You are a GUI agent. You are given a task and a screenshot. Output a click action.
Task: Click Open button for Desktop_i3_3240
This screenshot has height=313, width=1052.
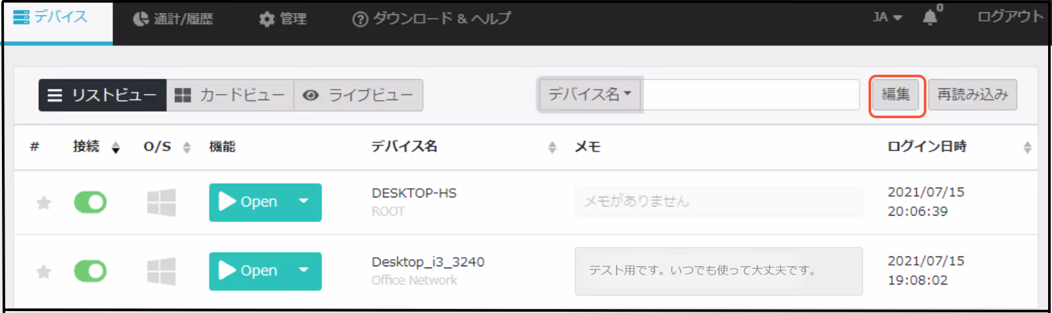tap(249, 271)
